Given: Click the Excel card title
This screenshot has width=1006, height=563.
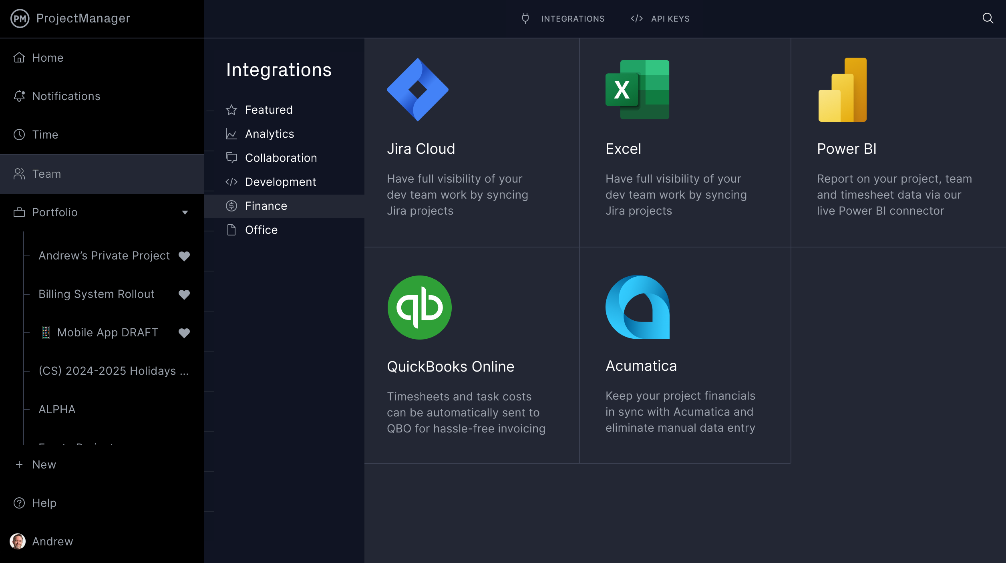Looking at the screenshot, I should pyautogui.click(x=623, y=149).
